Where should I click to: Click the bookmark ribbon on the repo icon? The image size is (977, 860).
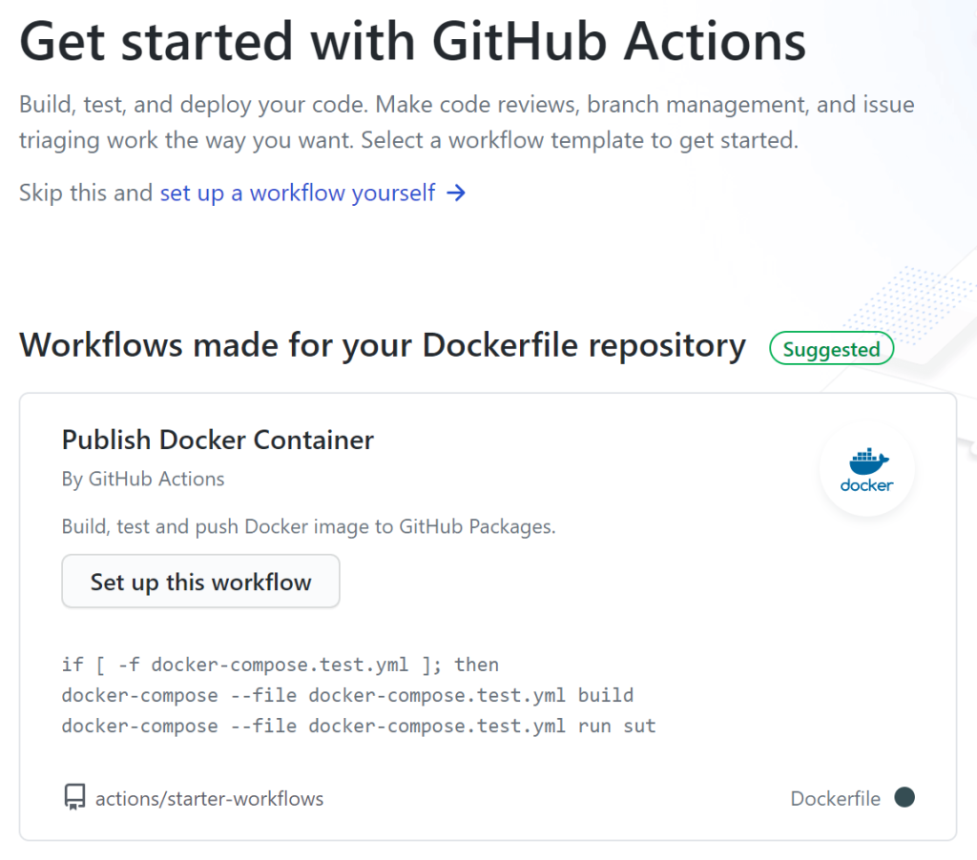tap(74, 806)
